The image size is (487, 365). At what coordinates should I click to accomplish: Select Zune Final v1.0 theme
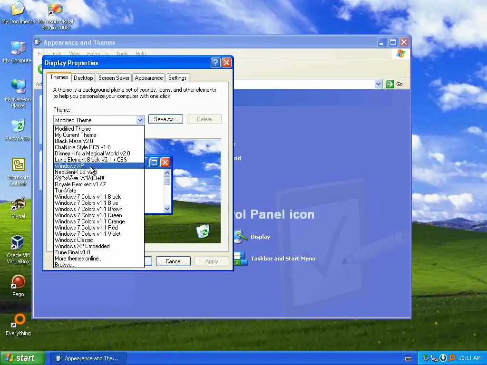(99, 252)
